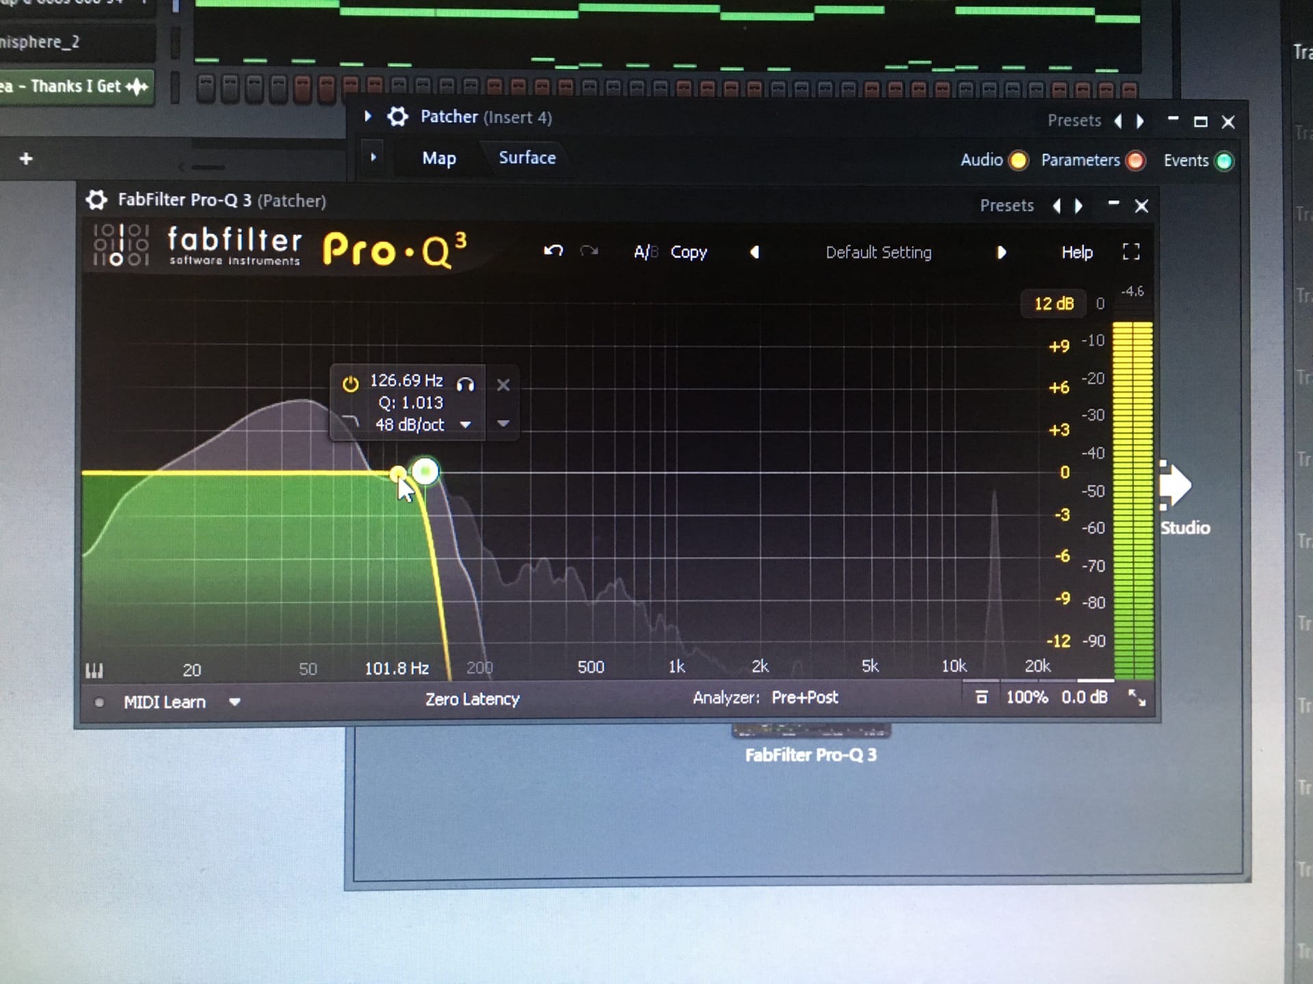Click the resize handle icon at bottom right
This screenshot has width=1313, height=984.
pyautogui.click(x=1137, y=698)
